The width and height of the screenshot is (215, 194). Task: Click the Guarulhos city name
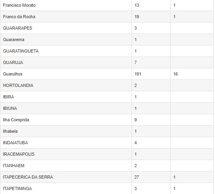(x=13, y=74)
